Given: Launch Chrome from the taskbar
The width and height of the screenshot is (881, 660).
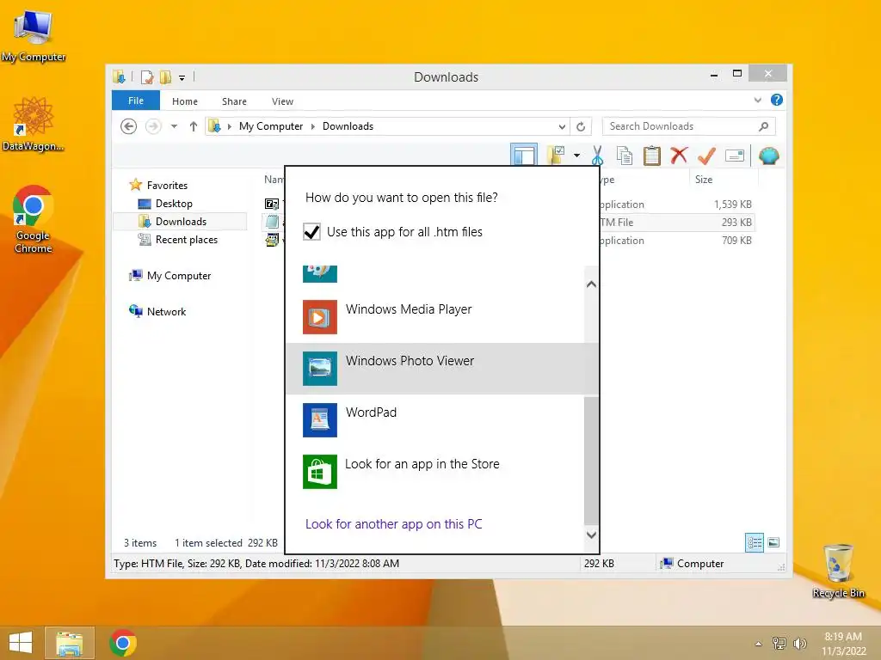Looking at the screenshot, I should pyautogui.click(x=123, y=643).
